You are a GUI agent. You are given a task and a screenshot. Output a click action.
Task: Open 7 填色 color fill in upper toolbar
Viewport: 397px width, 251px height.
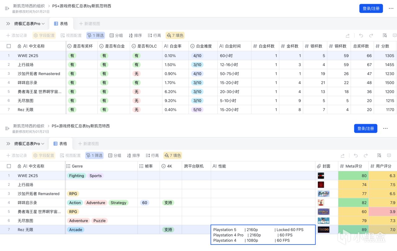pos(175,35)
